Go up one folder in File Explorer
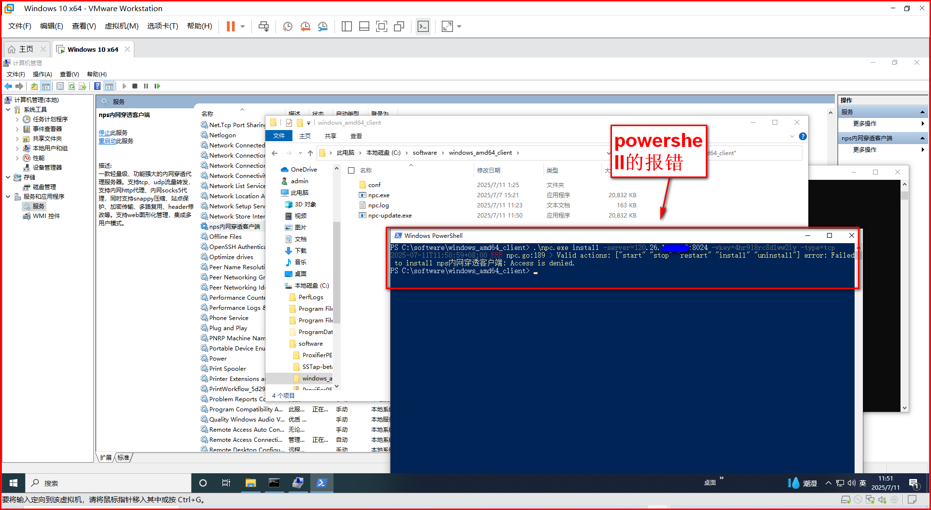 click(310, 153)
